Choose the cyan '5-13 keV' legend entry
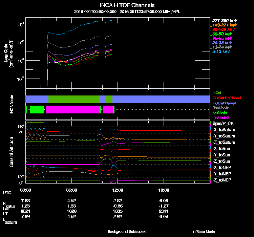 (x=221, y=51)
